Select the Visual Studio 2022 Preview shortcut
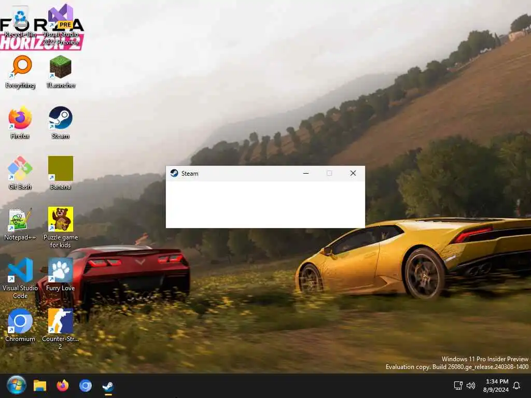This screenshot has height=398, width=531. pos(61,24)
